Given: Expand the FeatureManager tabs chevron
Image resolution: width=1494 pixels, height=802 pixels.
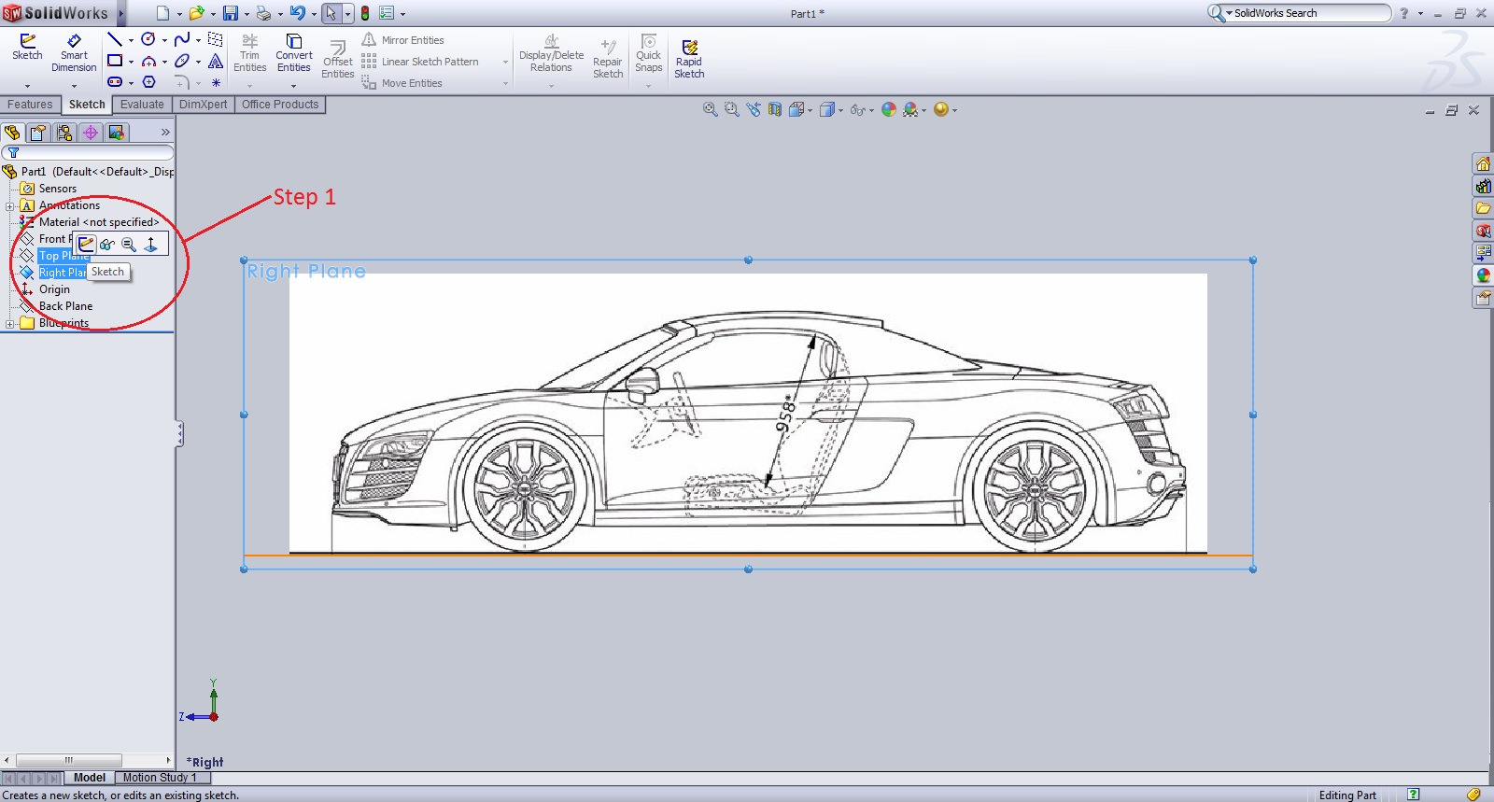Looking at the screenshot, I should pyautogui.click(x=165, y=133).
